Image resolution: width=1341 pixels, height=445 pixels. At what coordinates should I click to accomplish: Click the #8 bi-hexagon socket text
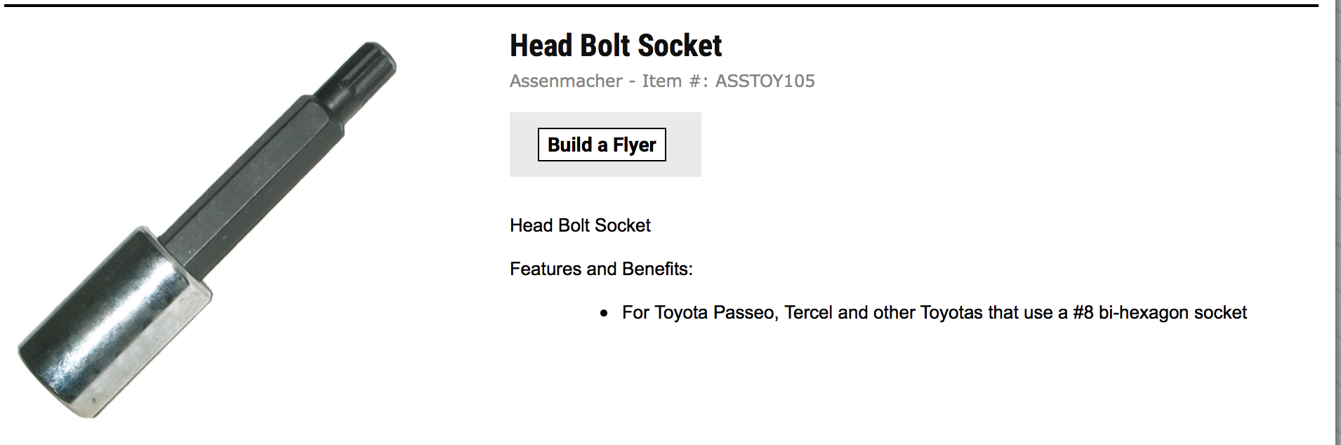tap(1159, 312)
